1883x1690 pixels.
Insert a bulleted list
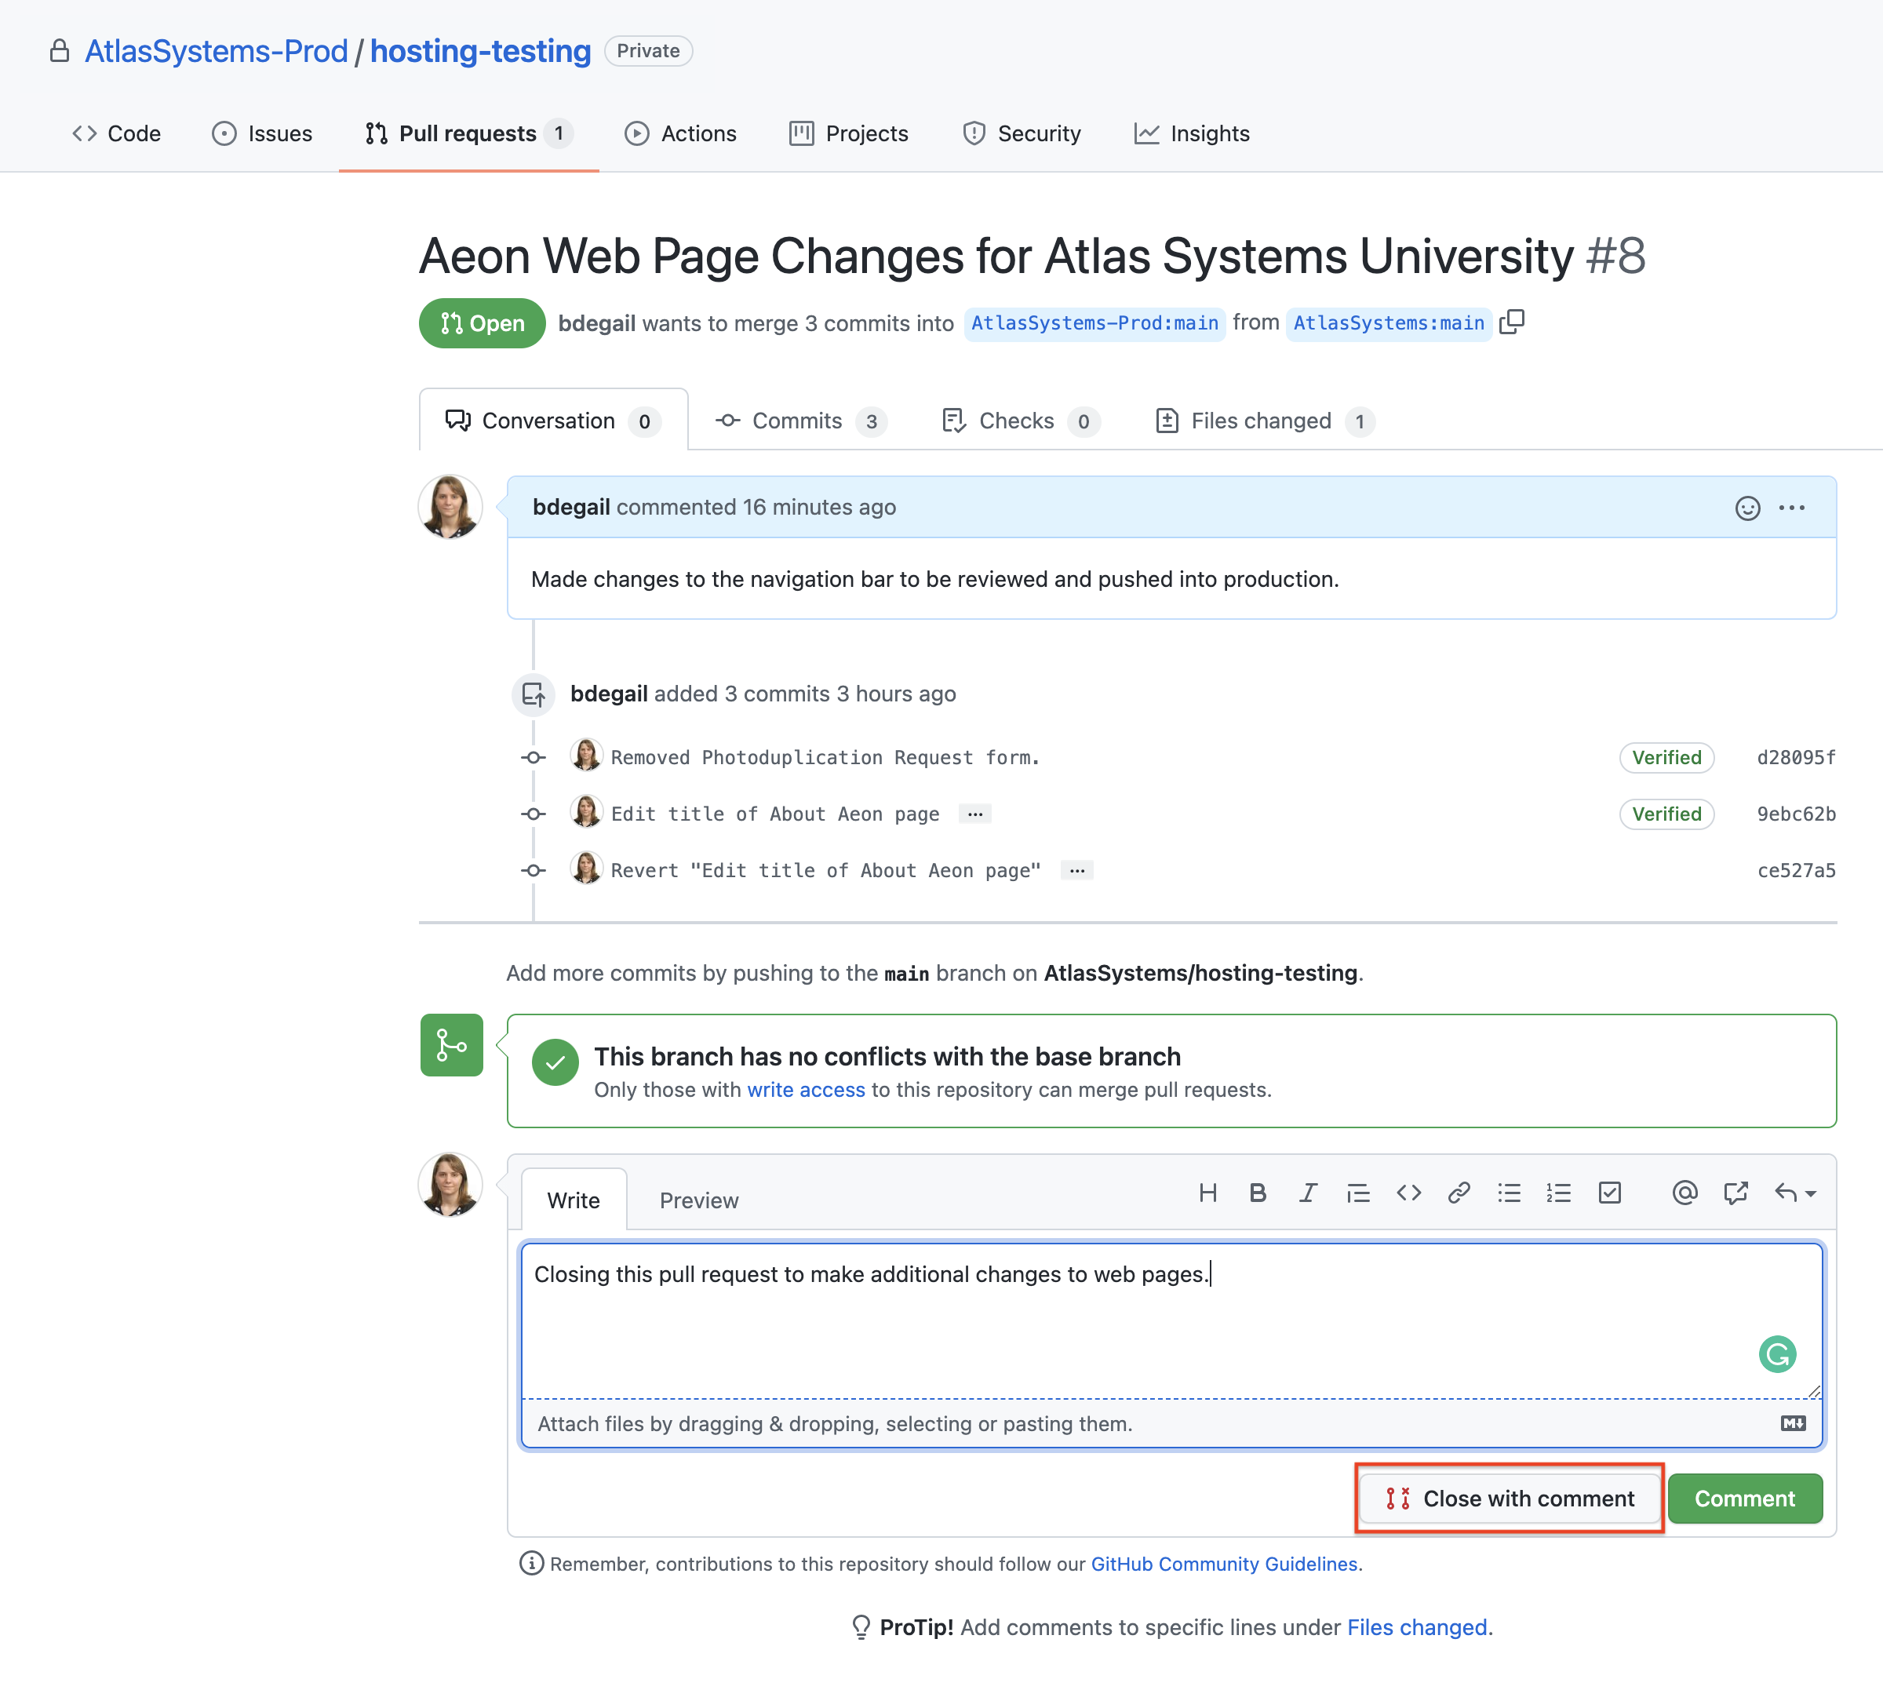pyautogui.click(x=1510, y=1193)
